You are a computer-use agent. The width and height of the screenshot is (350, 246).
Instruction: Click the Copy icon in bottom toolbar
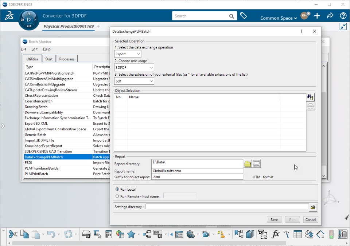pyautogui.click(x=24, y=234)
